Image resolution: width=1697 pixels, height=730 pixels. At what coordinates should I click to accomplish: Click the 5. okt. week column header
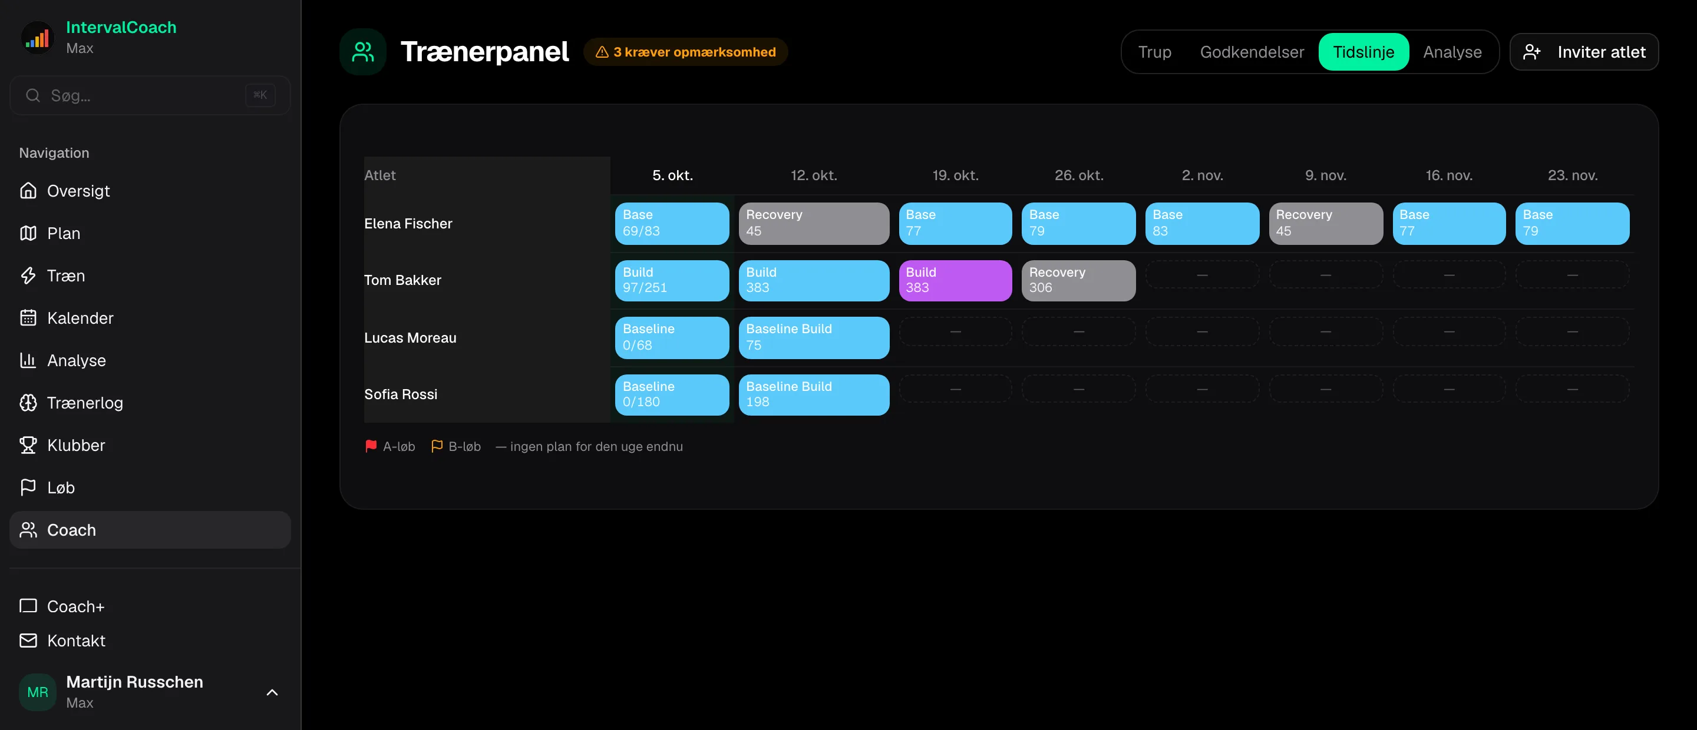tap(672, 175)
